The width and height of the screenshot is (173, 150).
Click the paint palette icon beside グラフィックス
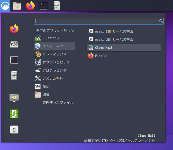coord(38,54)
